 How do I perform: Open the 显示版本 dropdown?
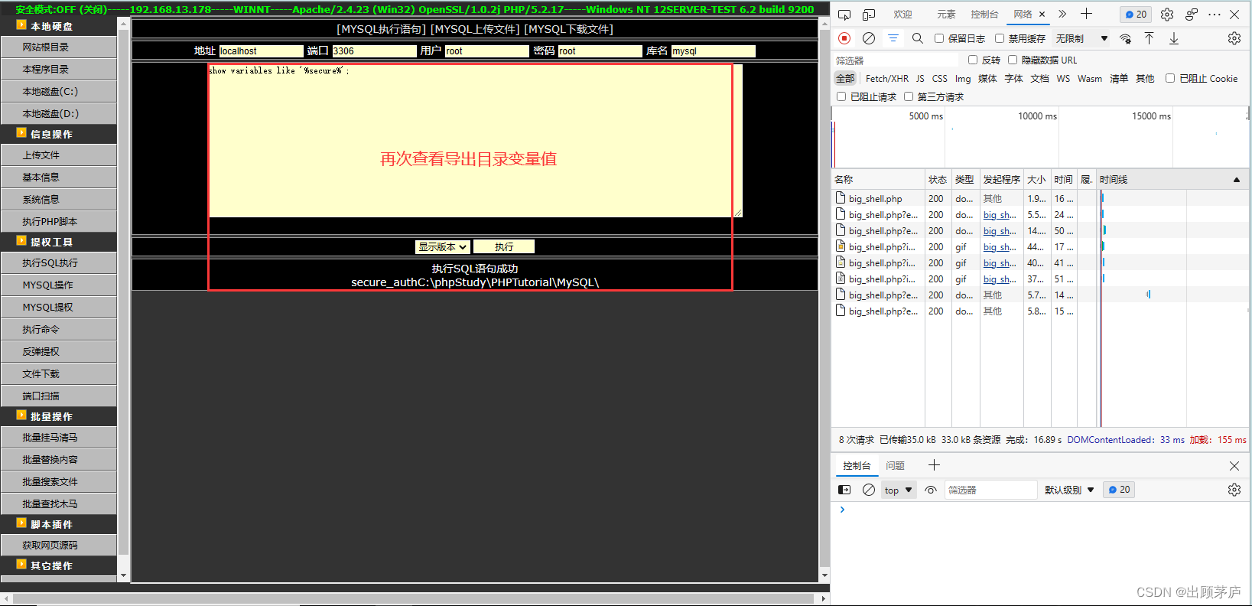coord(442,246)
